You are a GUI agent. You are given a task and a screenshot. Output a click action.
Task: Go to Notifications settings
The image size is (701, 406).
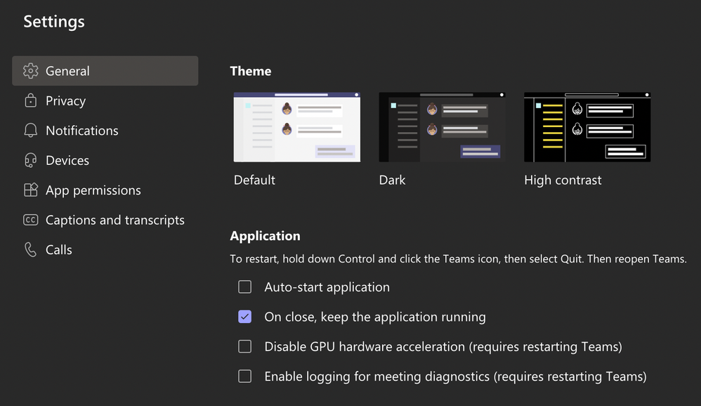tap(105, 130)
